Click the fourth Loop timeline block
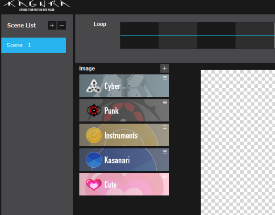 pos(255,35)
